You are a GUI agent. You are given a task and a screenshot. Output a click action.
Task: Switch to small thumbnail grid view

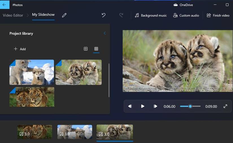point(96,49)
